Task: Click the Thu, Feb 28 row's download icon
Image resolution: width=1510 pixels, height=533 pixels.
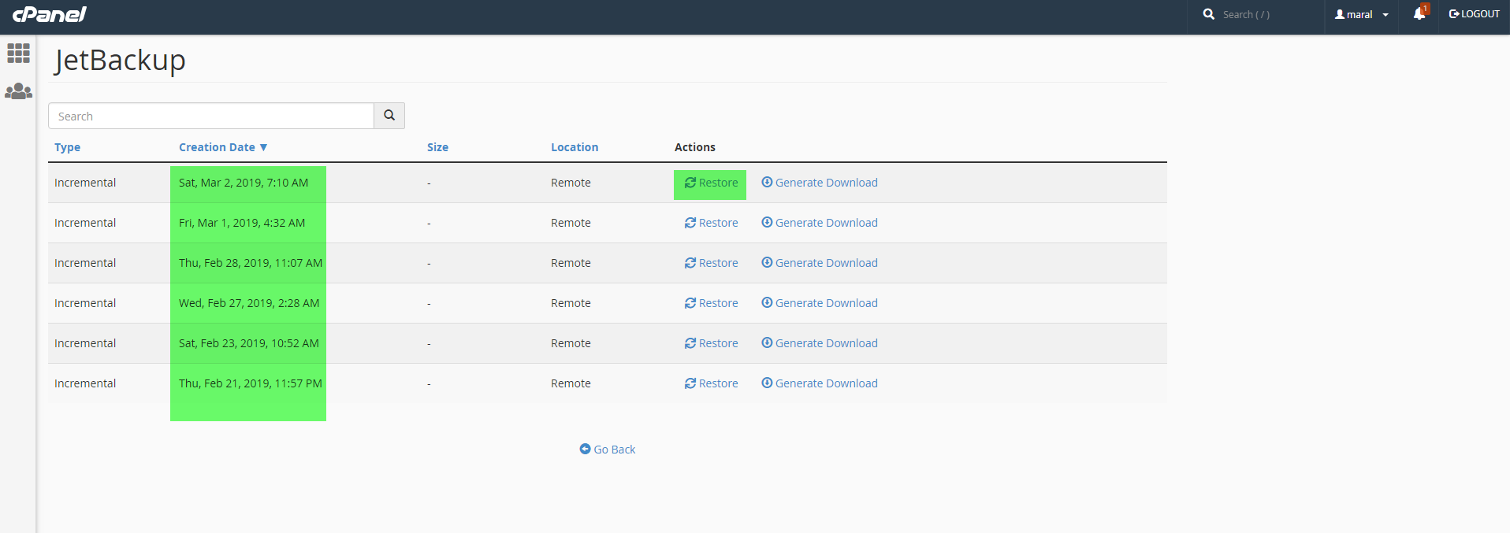Action: tap(767, 262)
